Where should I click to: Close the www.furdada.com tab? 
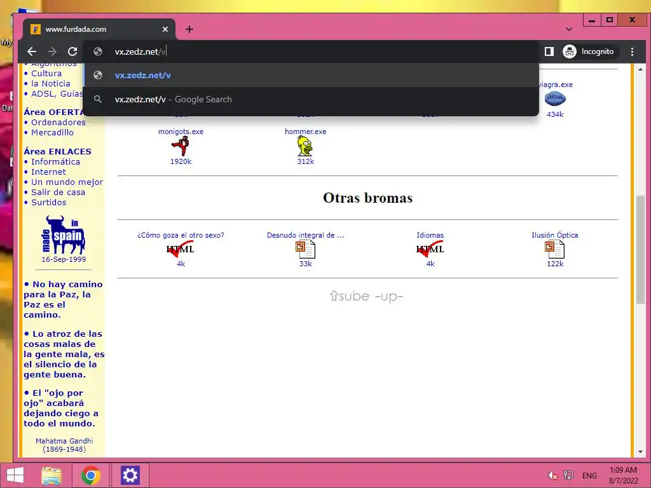165,29
